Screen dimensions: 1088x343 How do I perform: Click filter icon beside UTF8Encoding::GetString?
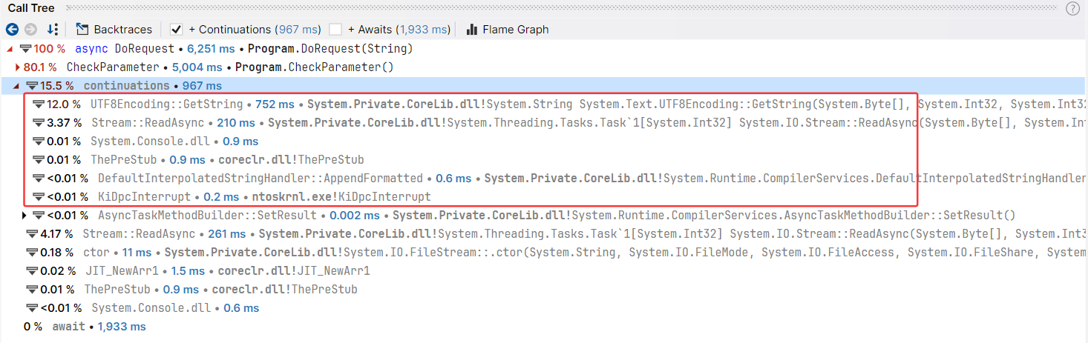(x=39, y=104)
